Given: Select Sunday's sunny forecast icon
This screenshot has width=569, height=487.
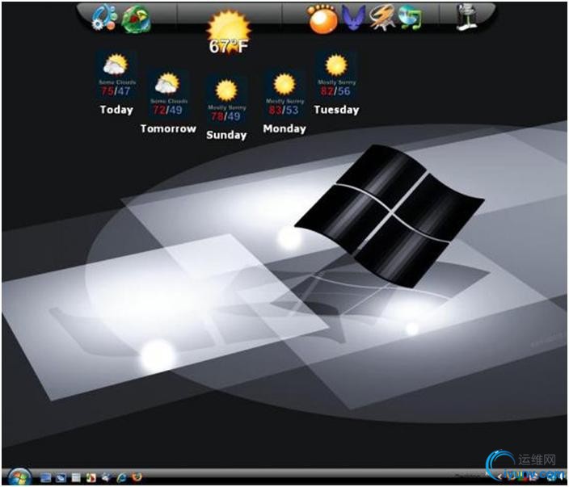Looking at the screenshot, I should [226, 90].
